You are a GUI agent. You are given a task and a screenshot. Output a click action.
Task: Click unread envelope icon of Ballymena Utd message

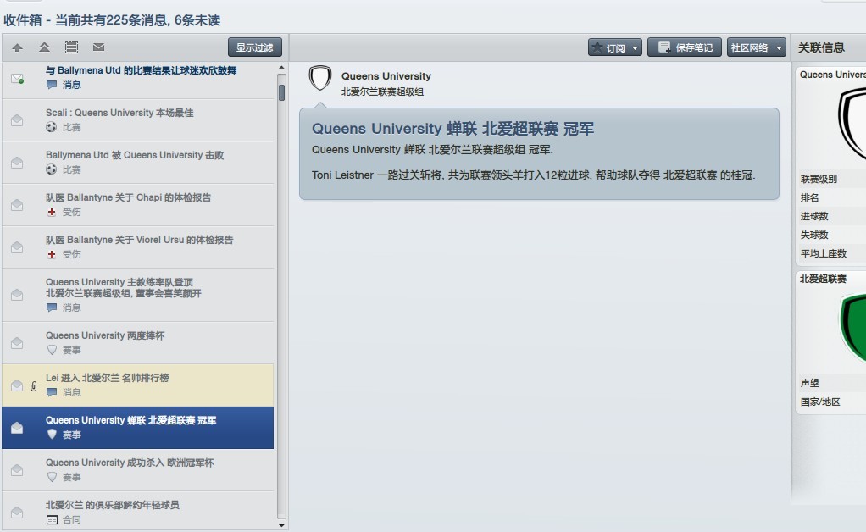pos(17,79)
